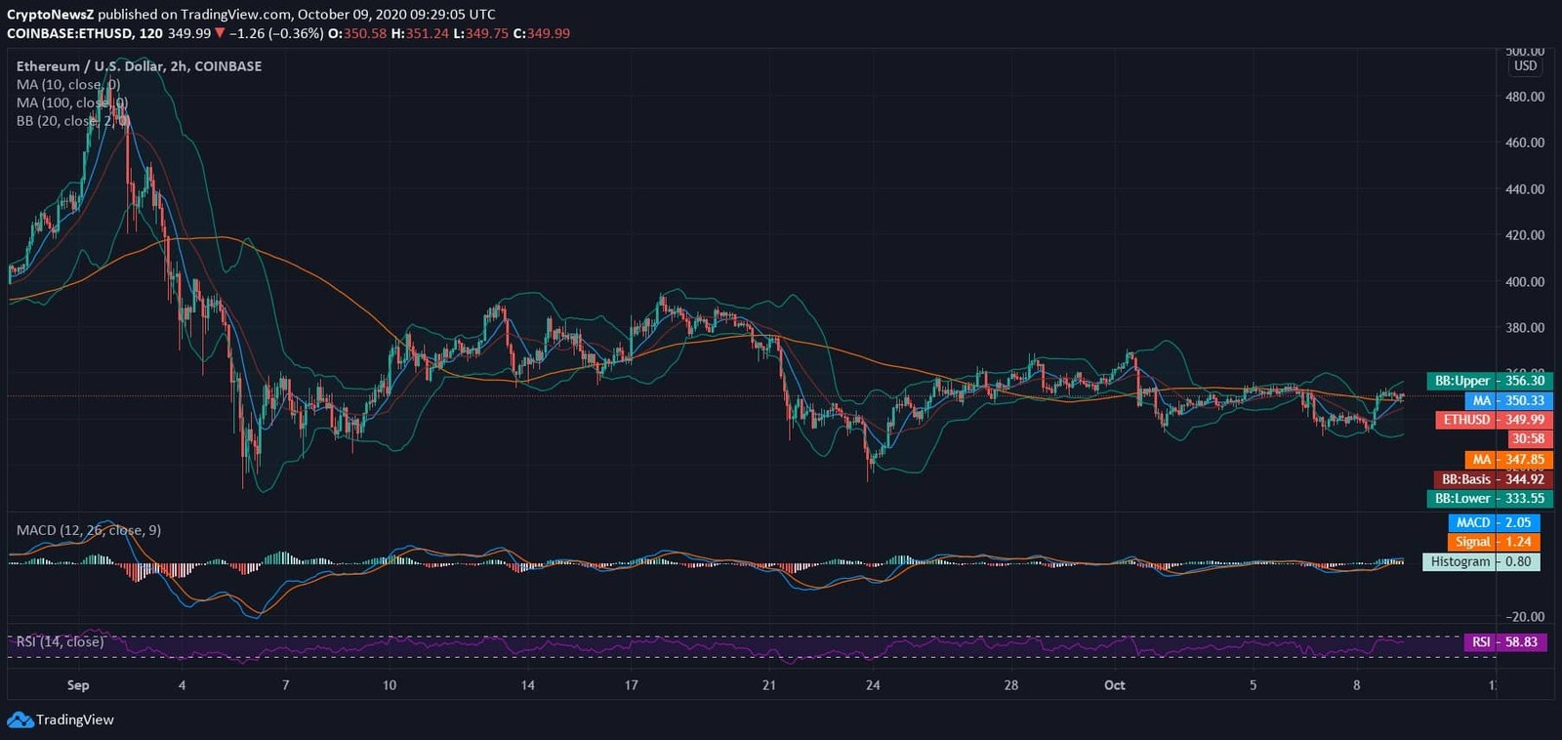Click the BB:Basis 344.92 tag

click(x=1493, y=479)
